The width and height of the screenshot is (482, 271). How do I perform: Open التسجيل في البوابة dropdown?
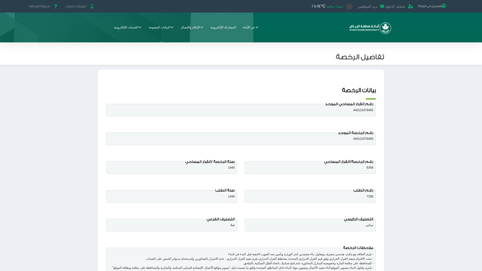click(x=432, y=6)
